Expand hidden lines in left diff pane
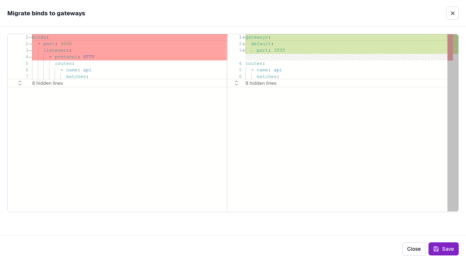 [x=20, y=83]
